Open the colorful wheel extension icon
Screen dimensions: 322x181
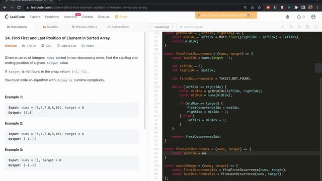pos(275,8)
